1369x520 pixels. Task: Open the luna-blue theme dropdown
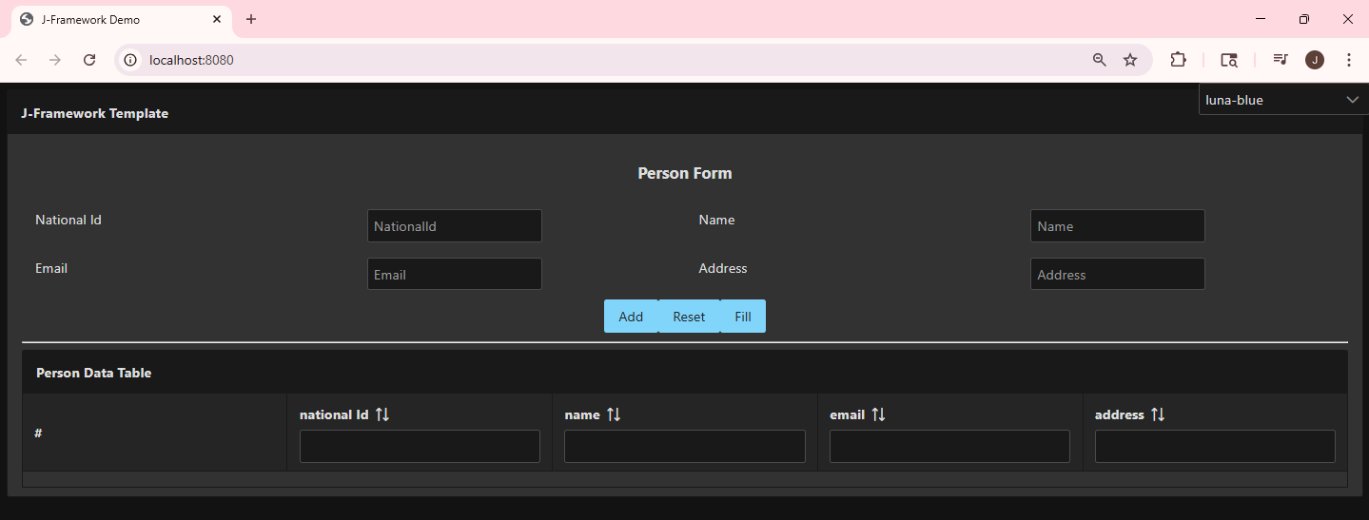click(x=1282, y=100)
